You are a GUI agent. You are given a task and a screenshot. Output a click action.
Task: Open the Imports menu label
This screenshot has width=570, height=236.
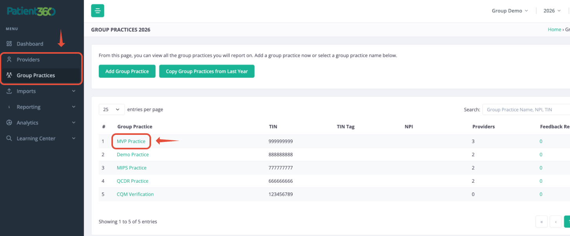pyautogui.click(x=26, y=91)
